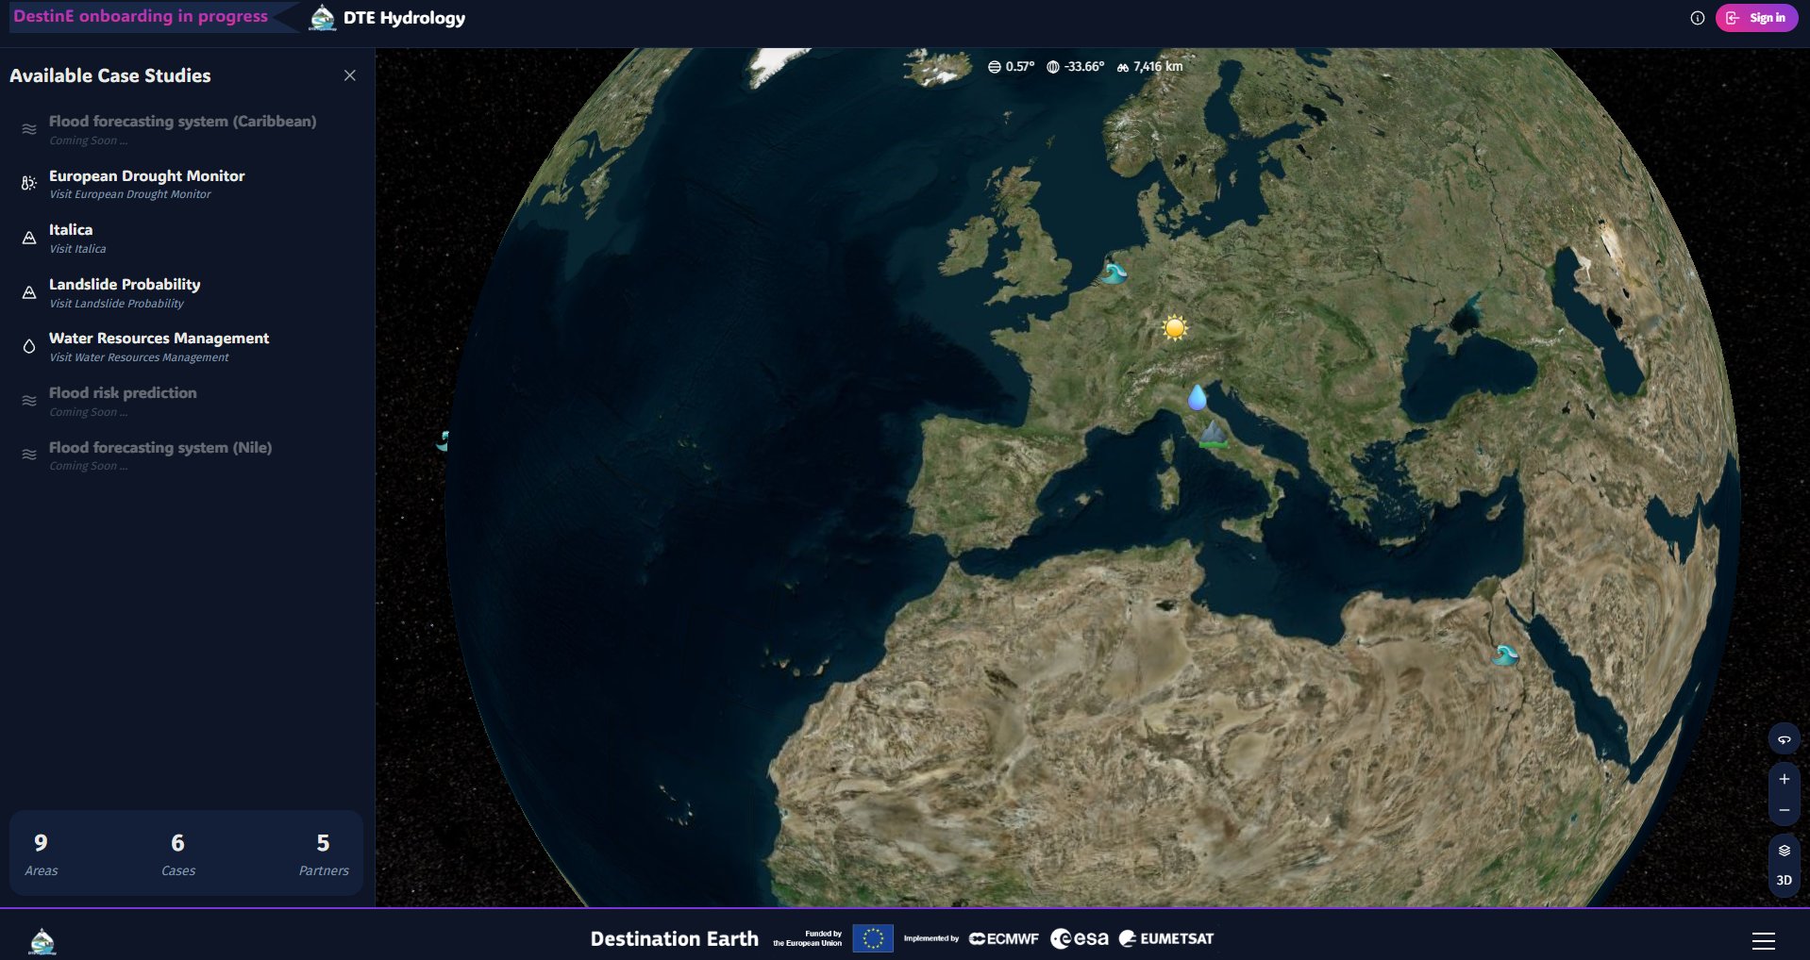Click the Visit Landslide Probability subtitle
Screen dimensions: 1810x960
point(116,304)
